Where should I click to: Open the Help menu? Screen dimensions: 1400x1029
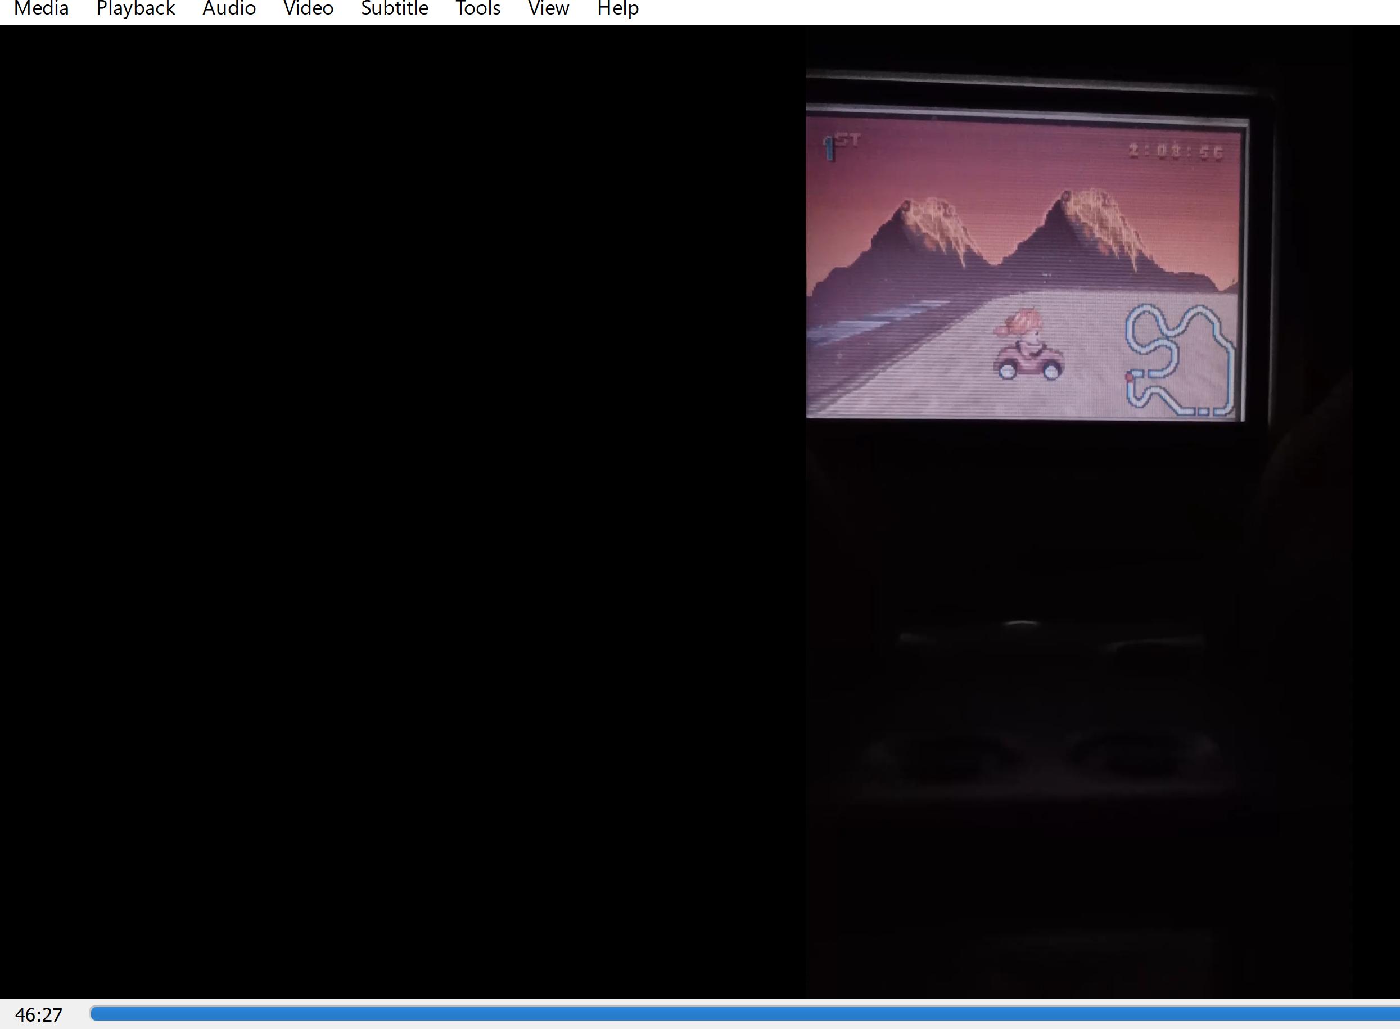pos(618,9)
